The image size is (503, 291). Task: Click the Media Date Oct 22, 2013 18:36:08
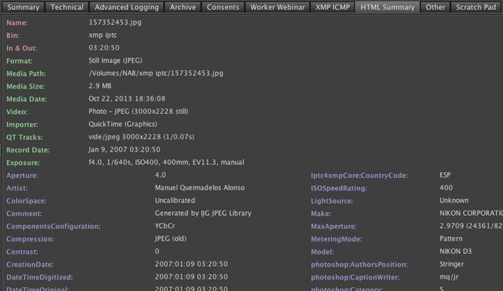click(127, 98)
